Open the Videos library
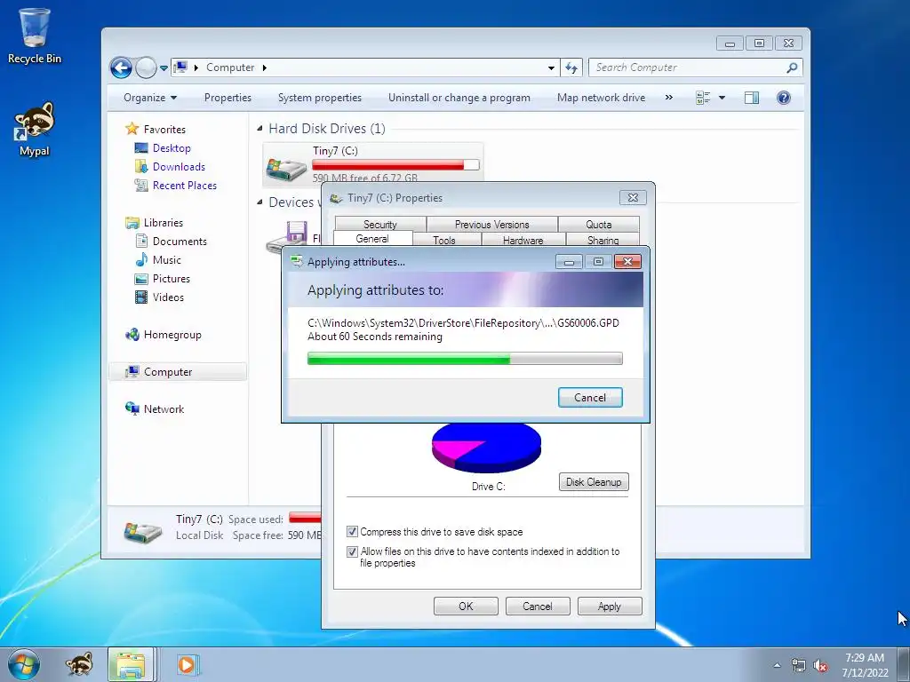Screen dimensions: 910x682 (168, 297)
